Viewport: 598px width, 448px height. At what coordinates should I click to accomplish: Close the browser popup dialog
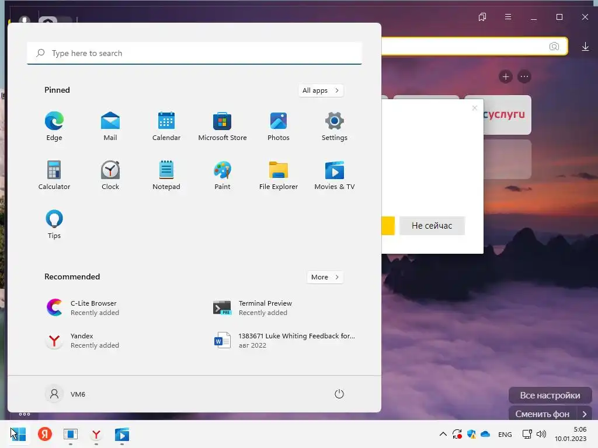click(474, 108)
